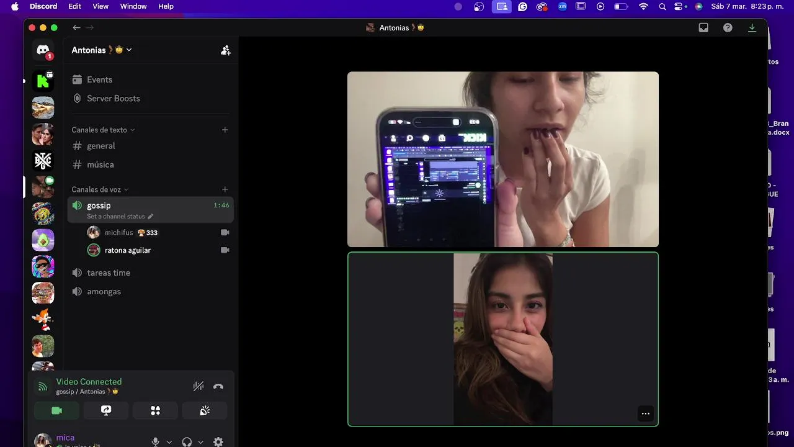Open the connection quality signal icon
This screenshot has height=447, width=794.
[43, 386]
